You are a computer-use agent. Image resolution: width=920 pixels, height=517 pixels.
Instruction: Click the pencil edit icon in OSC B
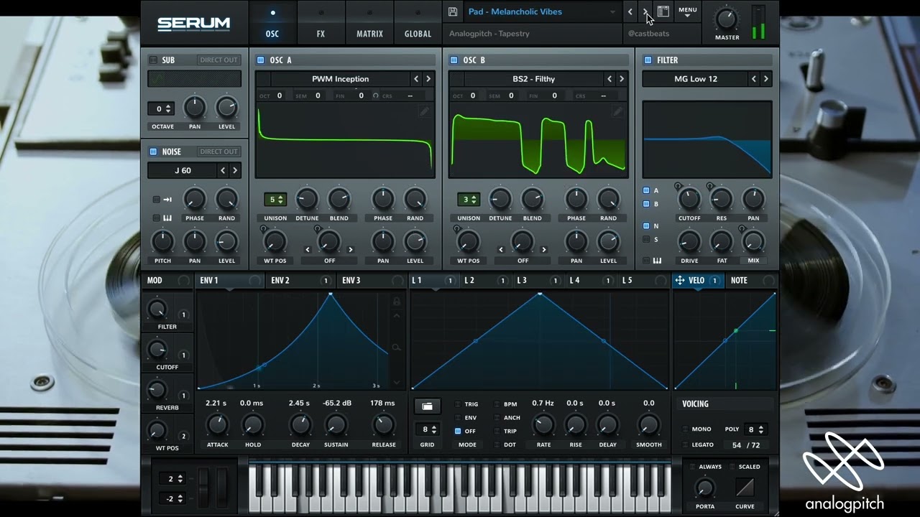617,111
